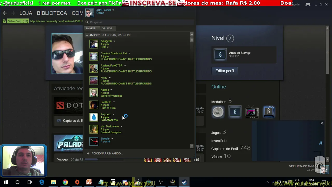332x187 pixels.
Task: Open Microsoft Edge from taskbar
Action: pyautogui.click(x=41, y=182)
